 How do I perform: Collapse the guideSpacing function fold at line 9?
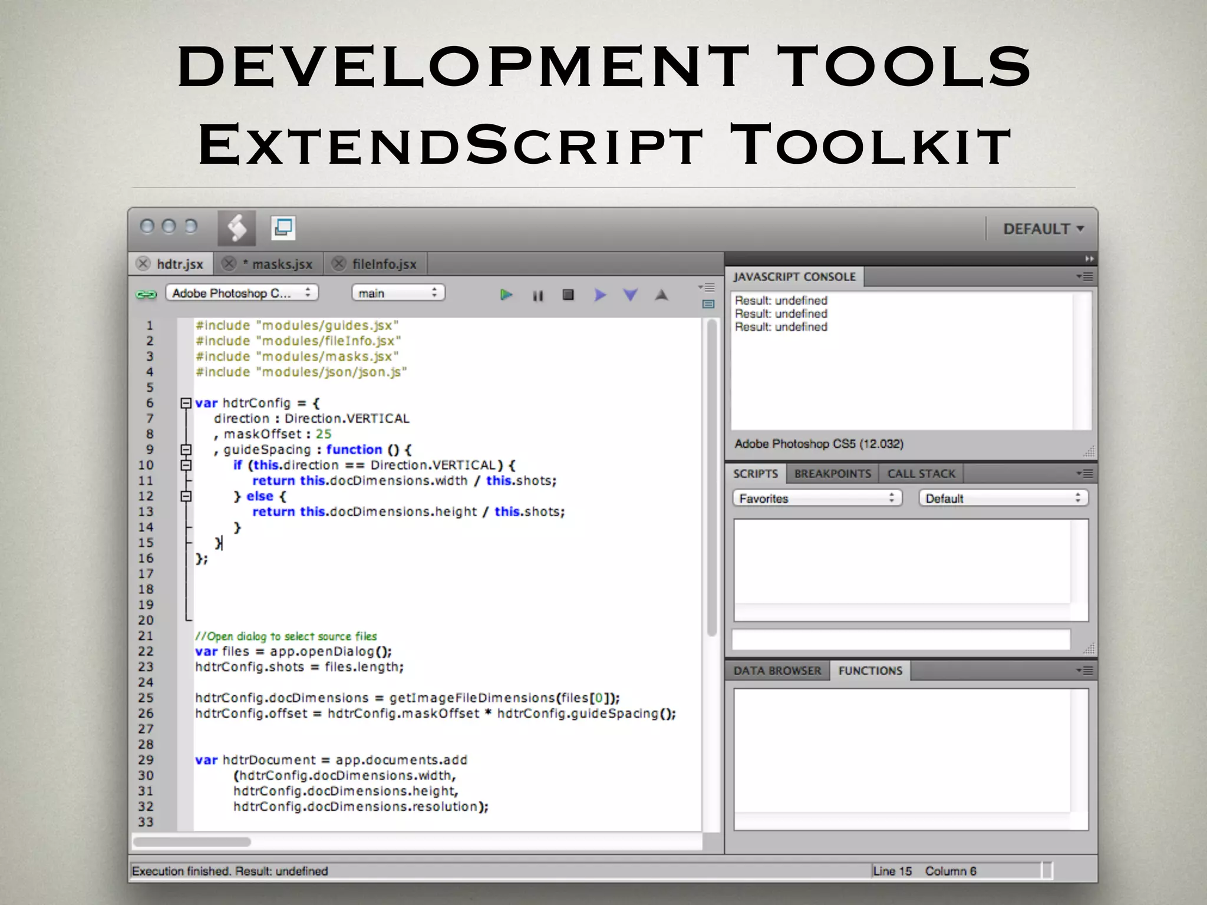tap(186, 450)
